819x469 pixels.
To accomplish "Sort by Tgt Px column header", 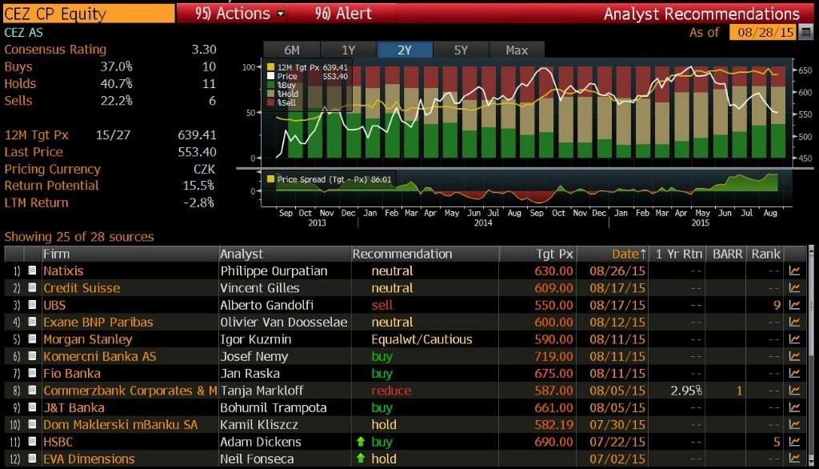I will (x=537, y=254).
